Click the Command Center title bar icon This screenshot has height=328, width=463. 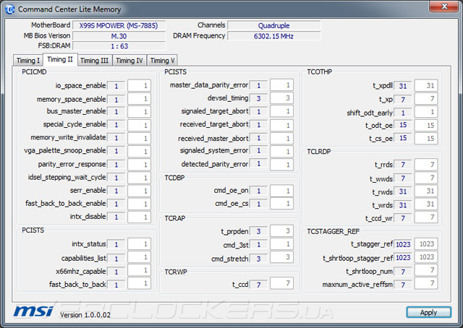point(9,9)
